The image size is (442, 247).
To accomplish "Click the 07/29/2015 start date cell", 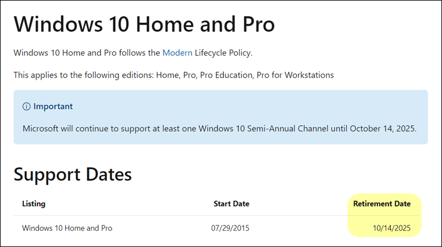I will [230, 228].
